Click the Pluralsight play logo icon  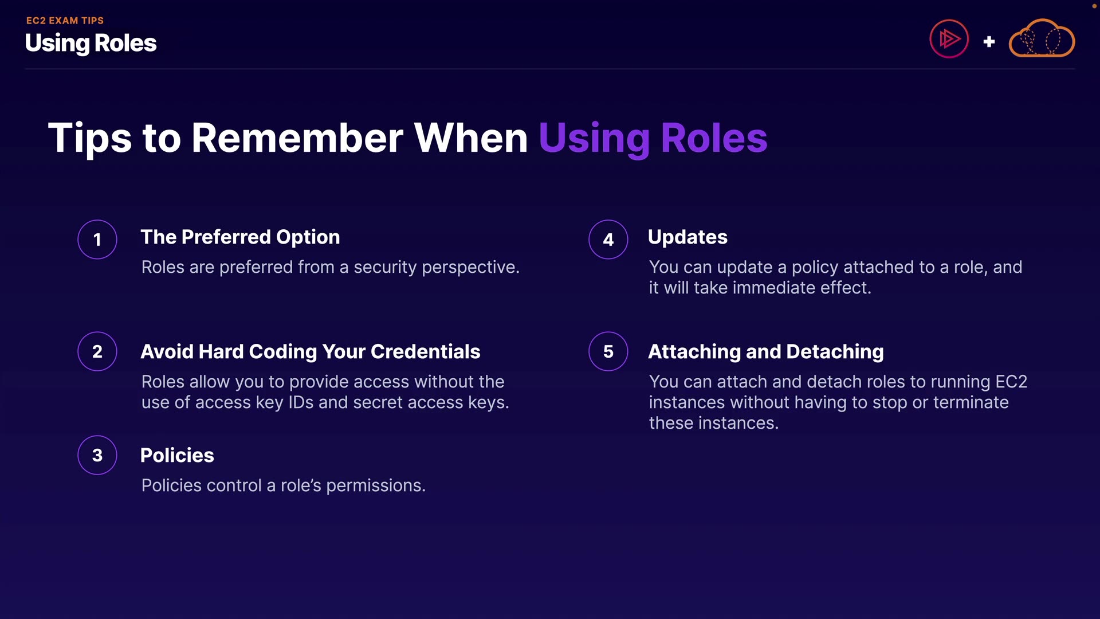(x=949, y=39)
